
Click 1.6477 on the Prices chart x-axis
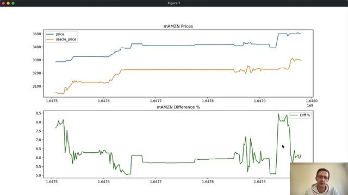pyautogui.click(x=156, y=101)
